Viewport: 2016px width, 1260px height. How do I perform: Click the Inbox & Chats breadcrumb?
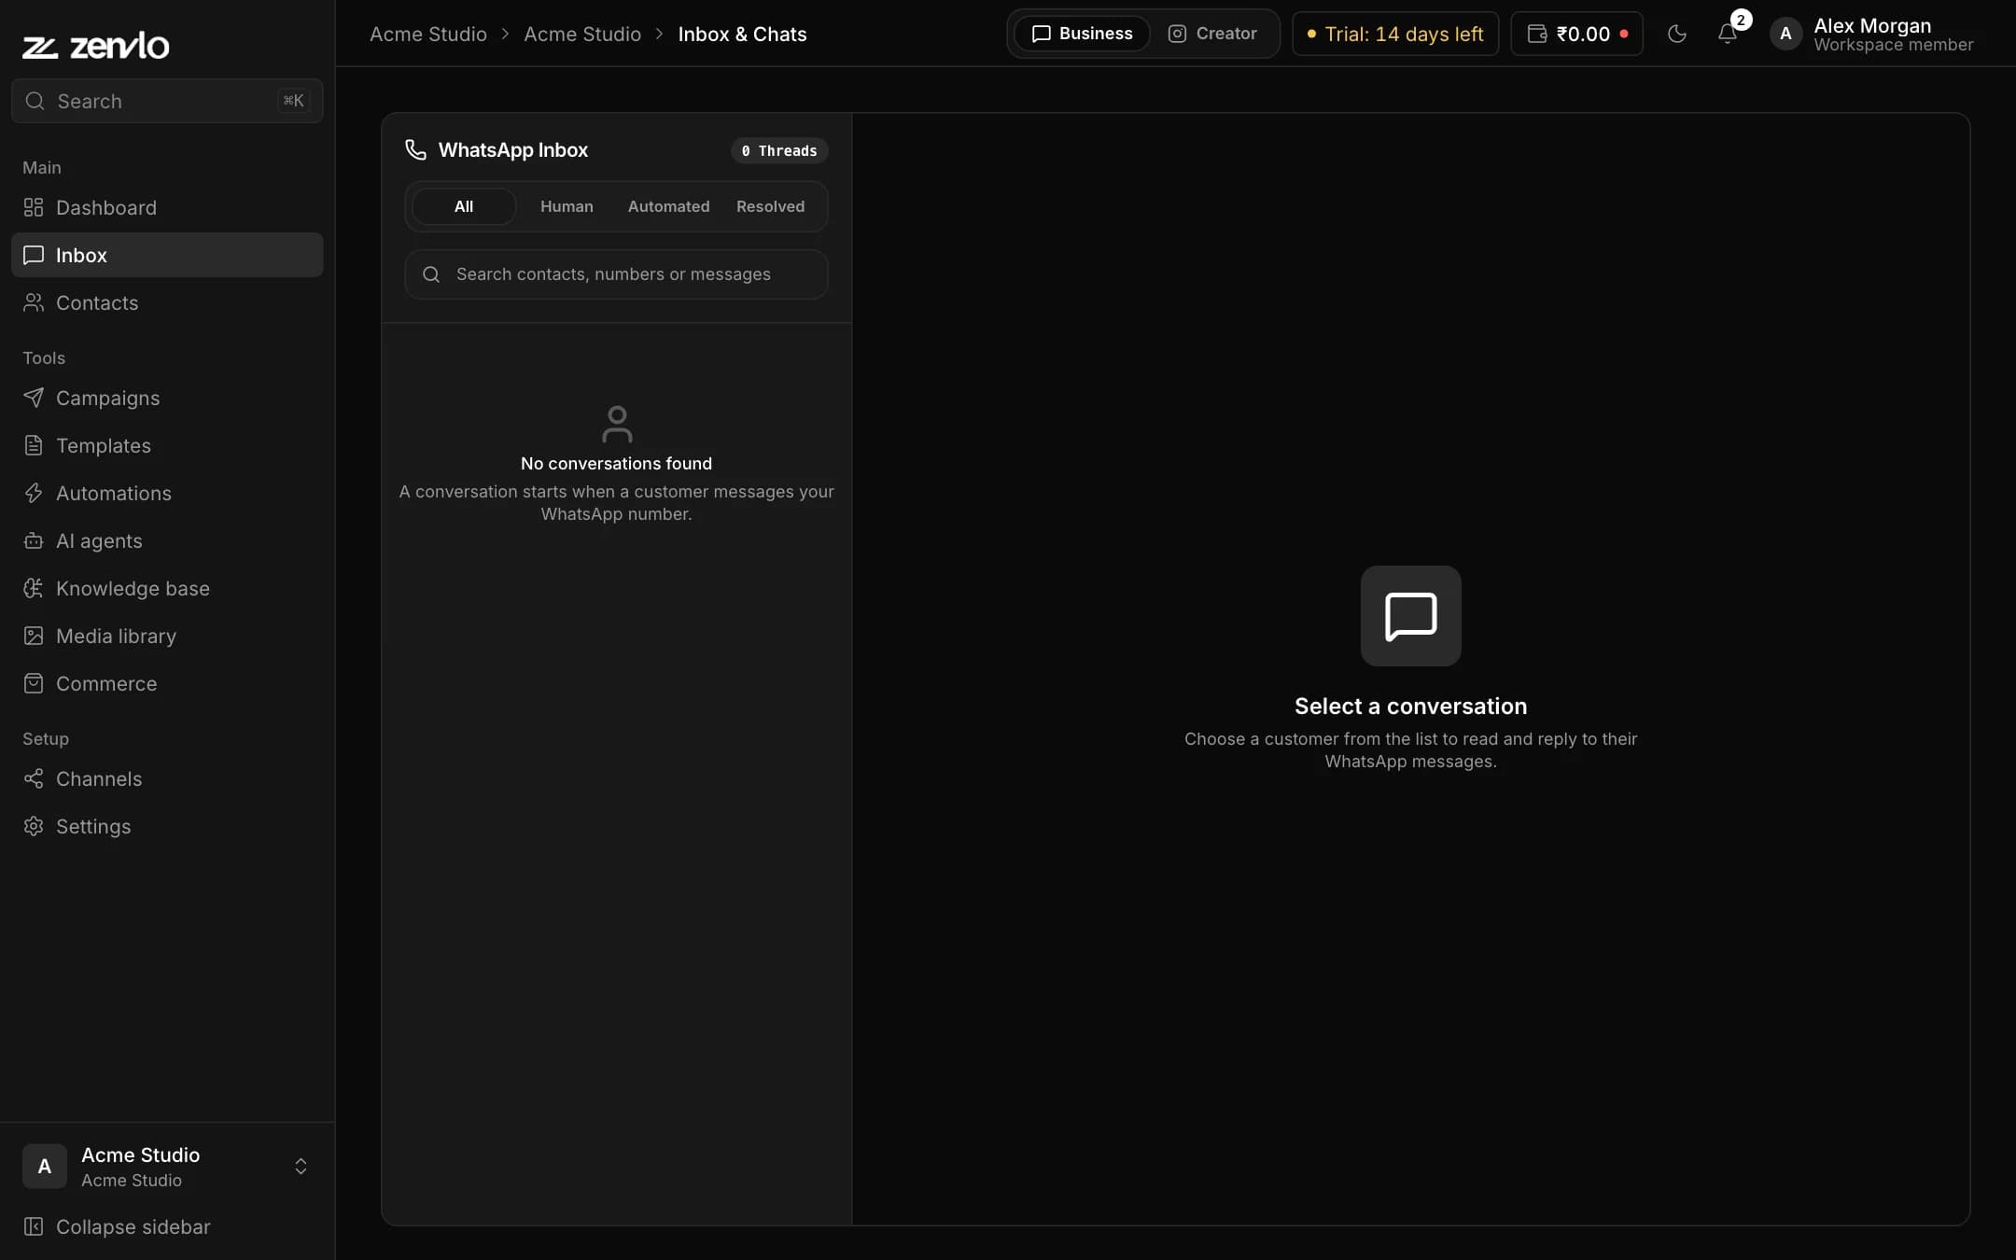pos(742,34)
